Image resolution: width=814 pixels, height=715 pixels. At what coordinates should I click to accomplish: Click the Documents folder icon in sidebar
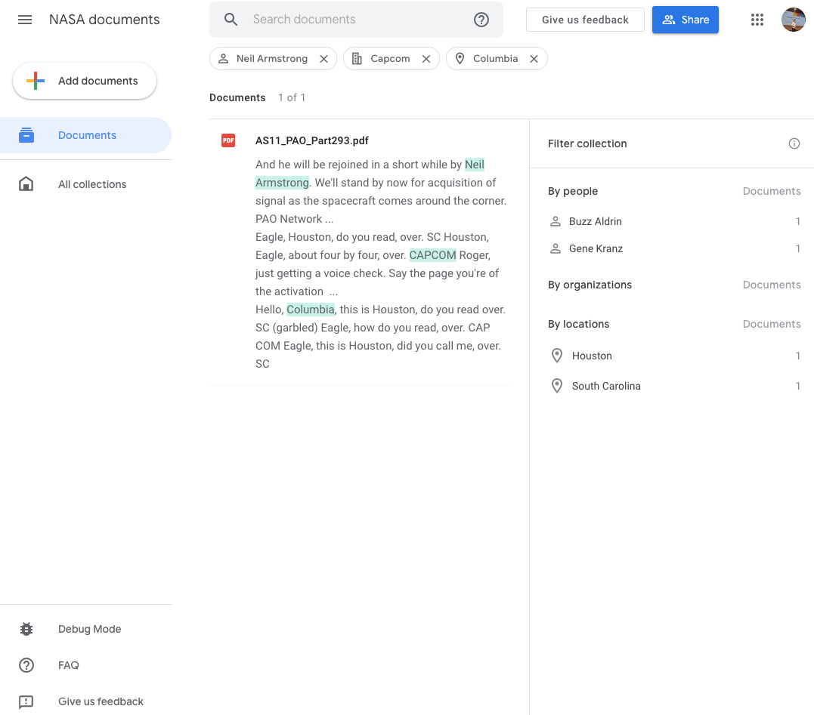[26, 135]
